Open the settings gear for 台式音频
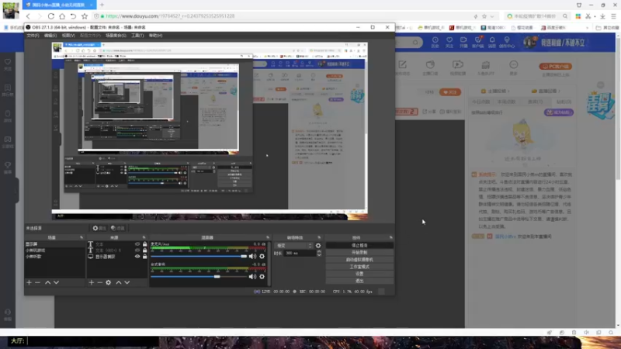 262,277
